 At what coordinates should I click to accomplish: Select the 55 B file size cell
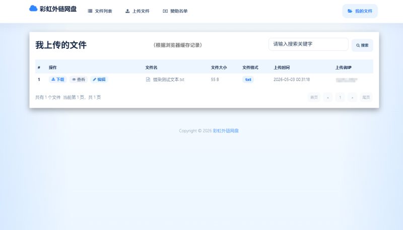tap(215, 80)
